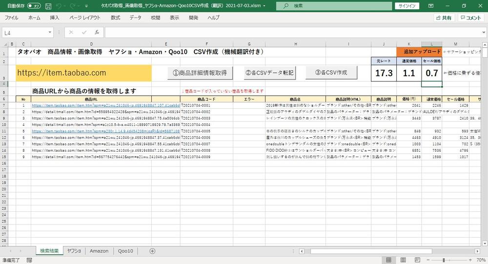Switch to Page Break Preview icon
The image size is (488, 264).
417,260
